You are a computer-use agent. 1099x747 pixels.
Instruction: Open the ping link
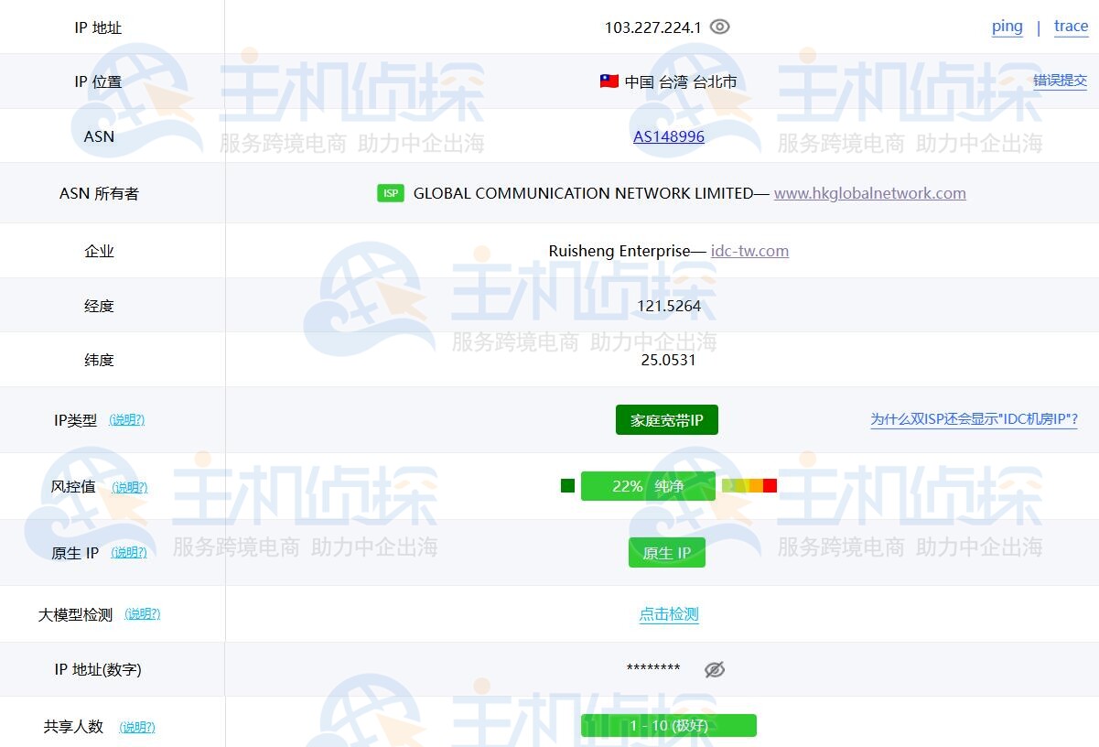click(x=1007, y=27)
